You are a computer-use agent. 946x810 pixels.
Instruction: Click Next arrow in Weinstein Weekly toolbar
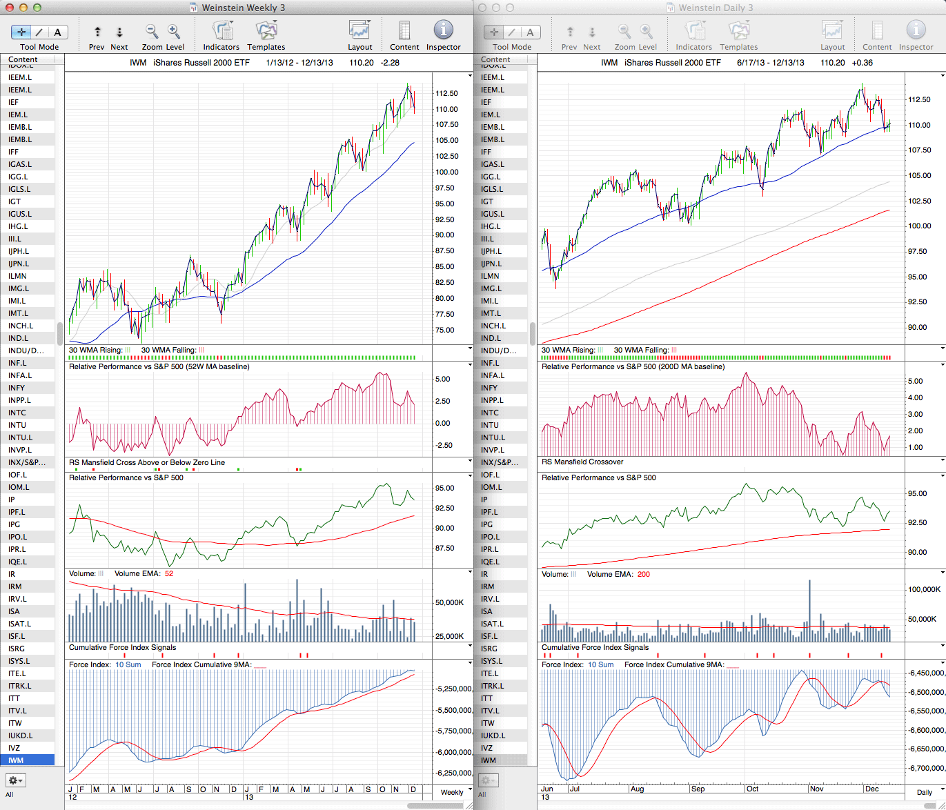pos(119,32)
